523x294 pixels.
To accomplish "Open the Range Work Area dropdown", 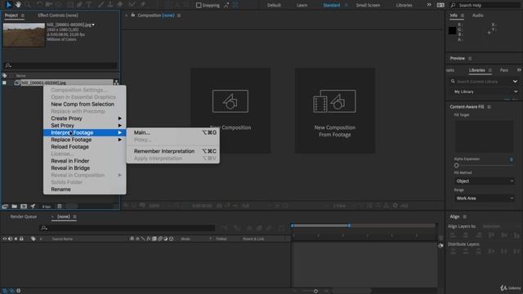I will click(485, 198).
